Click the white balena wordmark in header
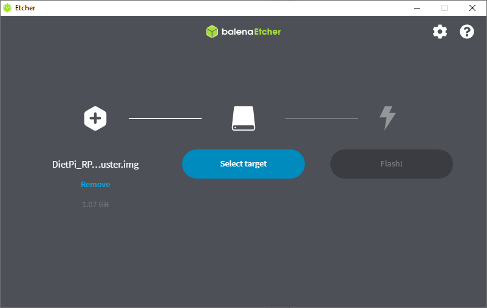Viewport: 487px width, 308px height. click(x=237, y=32)
